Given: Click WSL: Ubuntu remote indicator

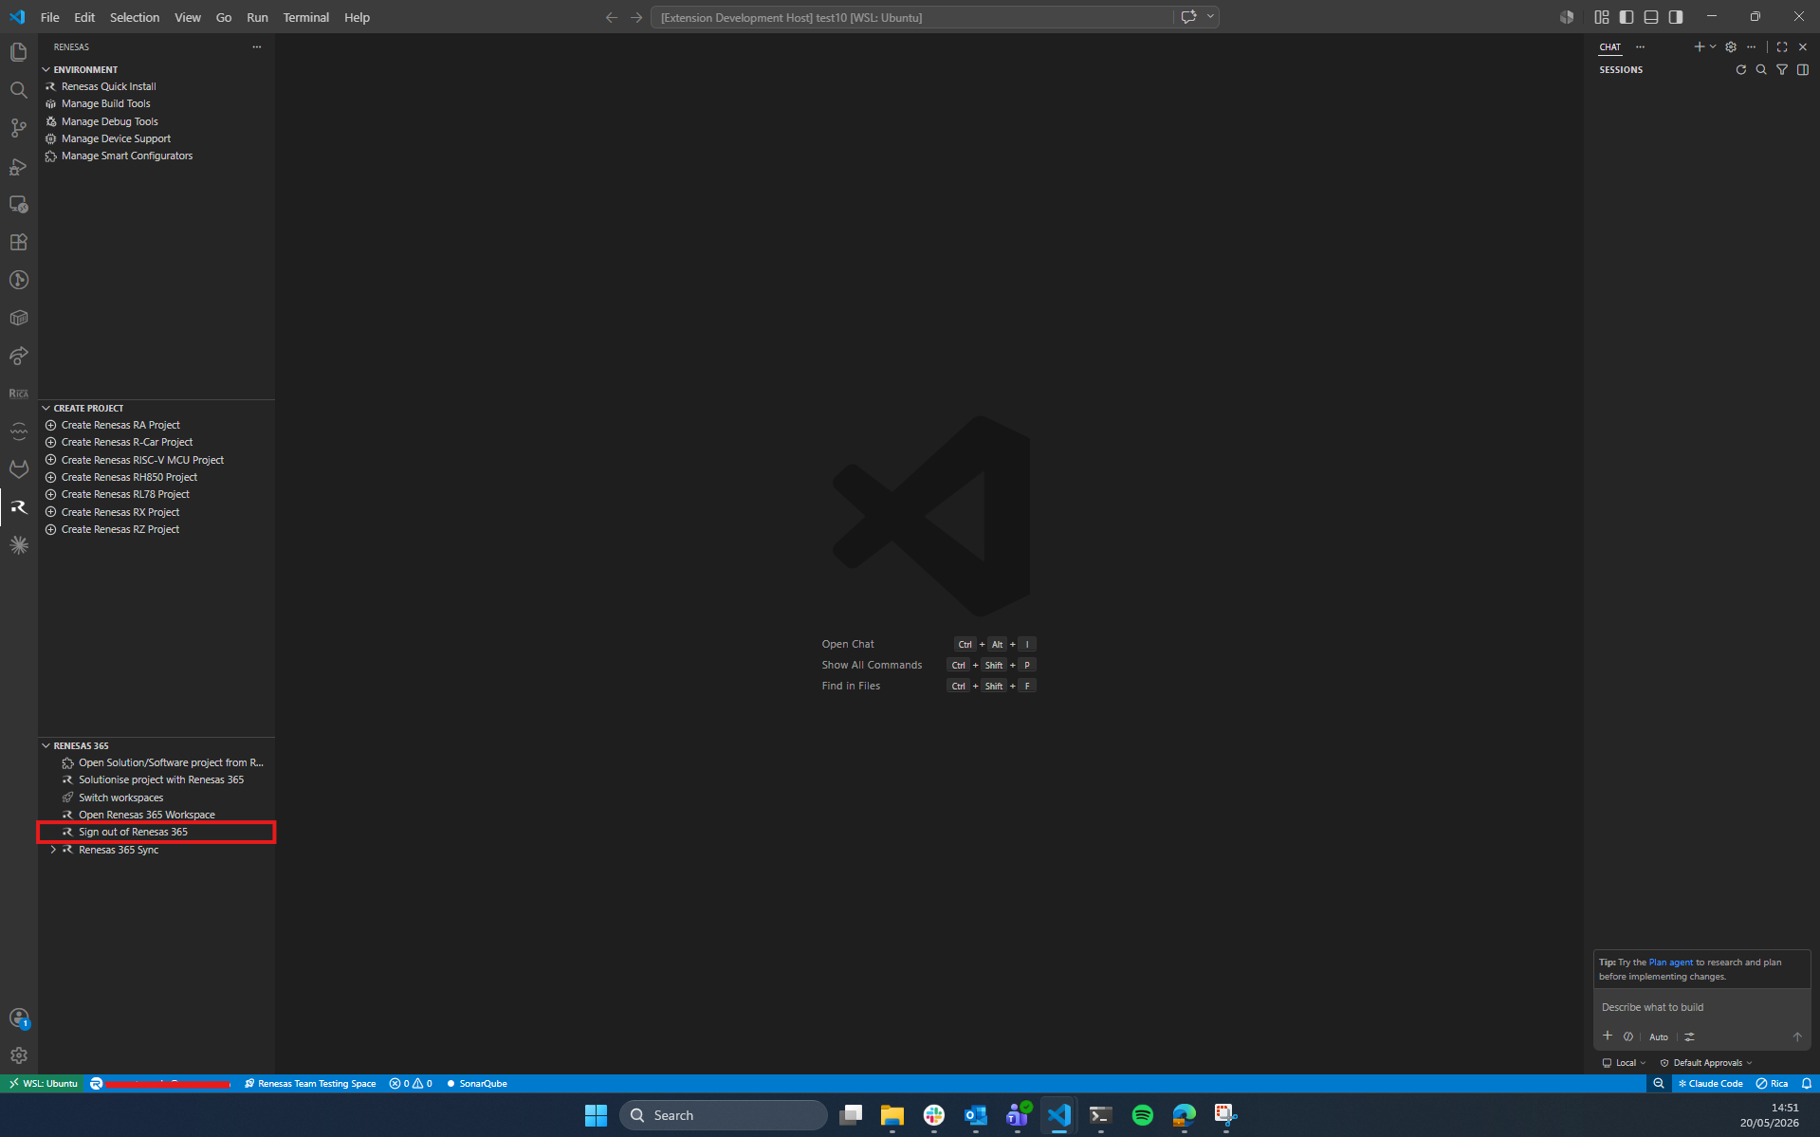Looking at the screenshot, I should click(43, 1083).
